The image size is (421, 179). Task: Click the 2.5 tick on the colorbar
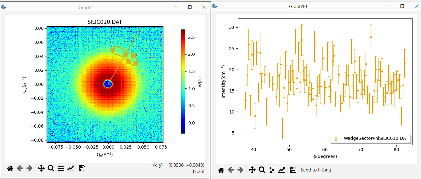click(191, 37)
